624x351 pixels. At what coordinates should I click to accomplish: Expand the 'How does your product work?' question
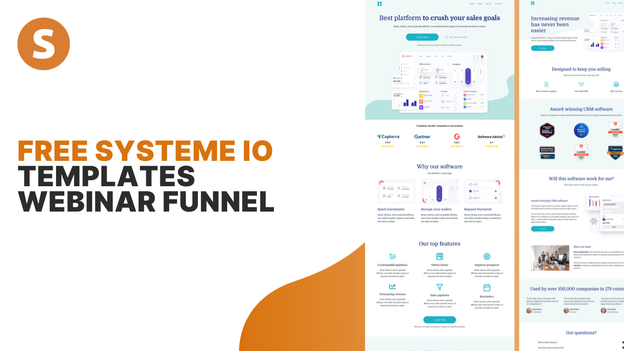tap(551, 348)
